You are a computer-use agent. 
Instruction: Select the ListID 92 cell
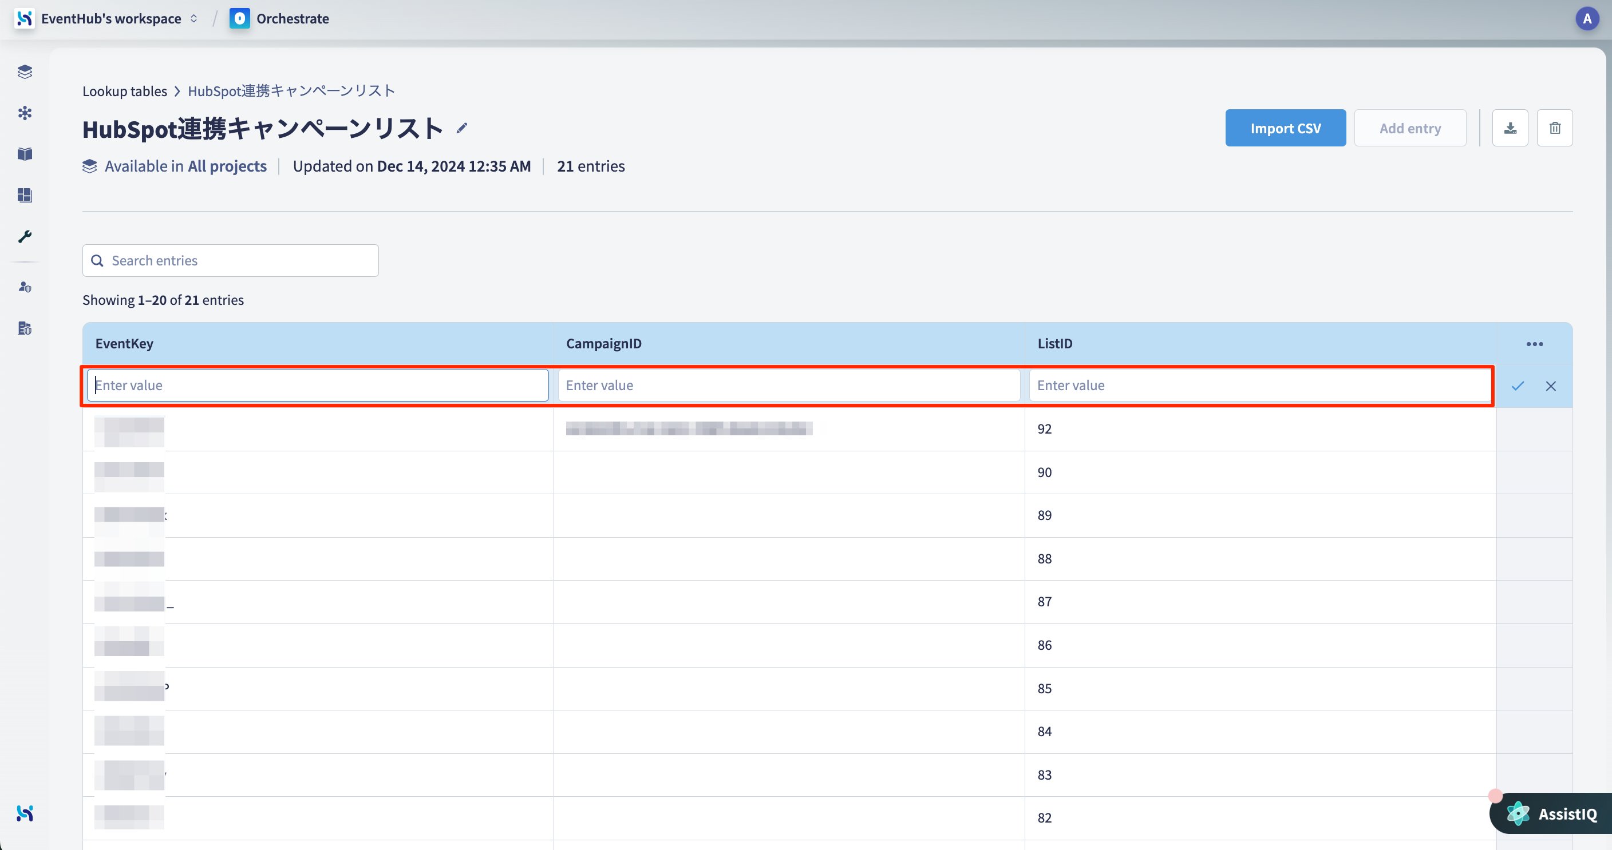point(1260,429)
